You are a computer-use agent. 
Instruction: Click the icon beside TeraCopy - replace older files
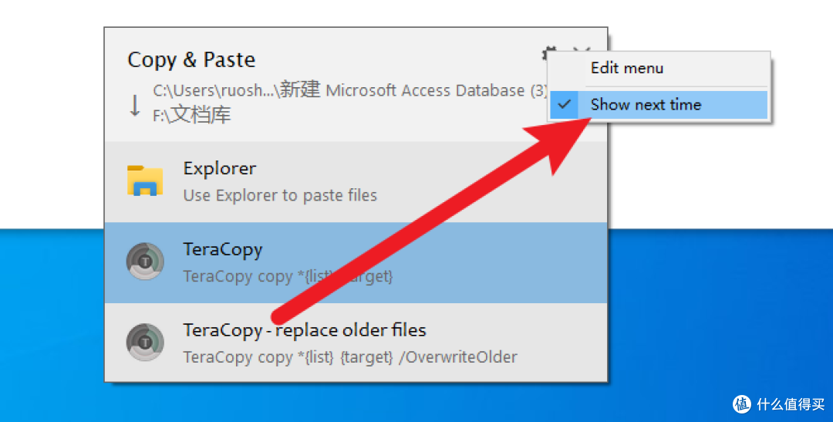[x=145, y=343]
